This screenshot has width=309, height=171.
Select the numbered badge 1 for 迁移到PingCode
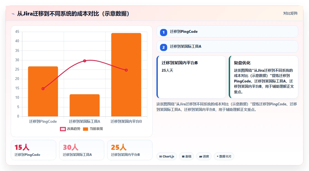click(164, 32)
